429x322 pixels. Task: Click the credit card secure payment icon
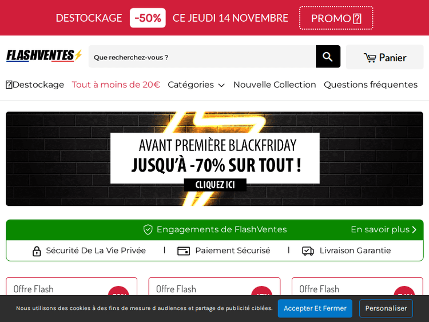184,251
